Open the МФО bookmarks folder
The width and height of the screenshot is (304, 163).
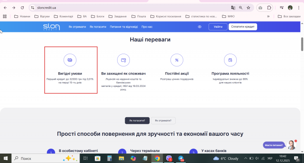[228, 17]
